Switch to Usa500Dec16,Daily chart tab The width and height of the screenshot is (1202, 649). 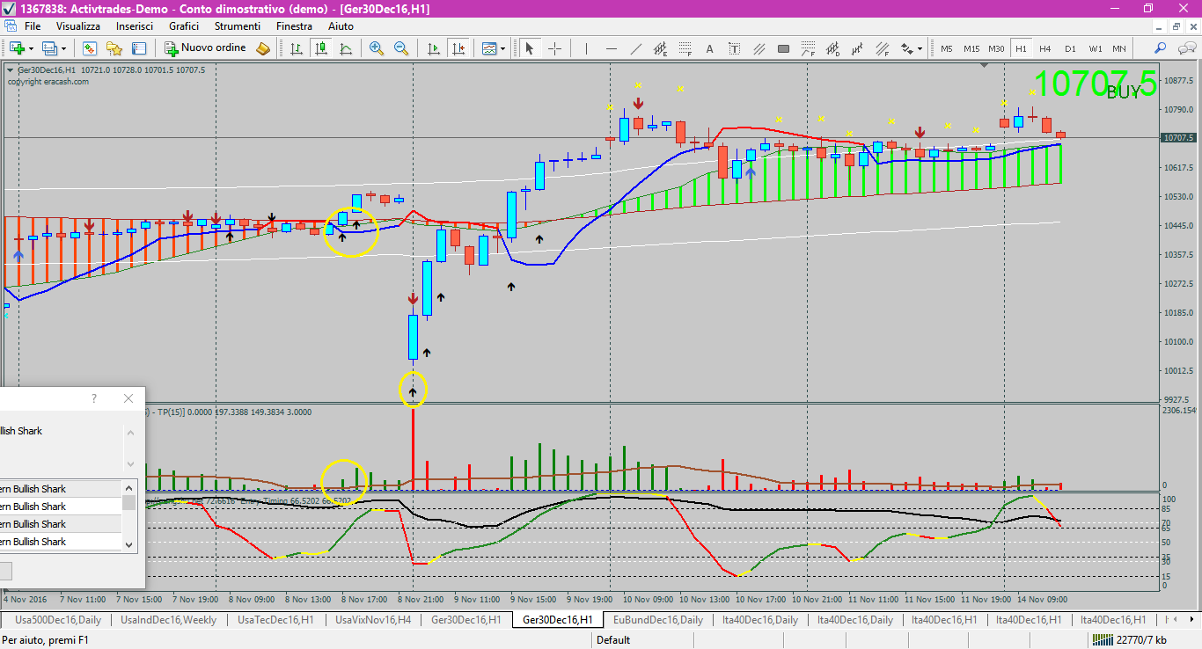[x=58, y=620]
